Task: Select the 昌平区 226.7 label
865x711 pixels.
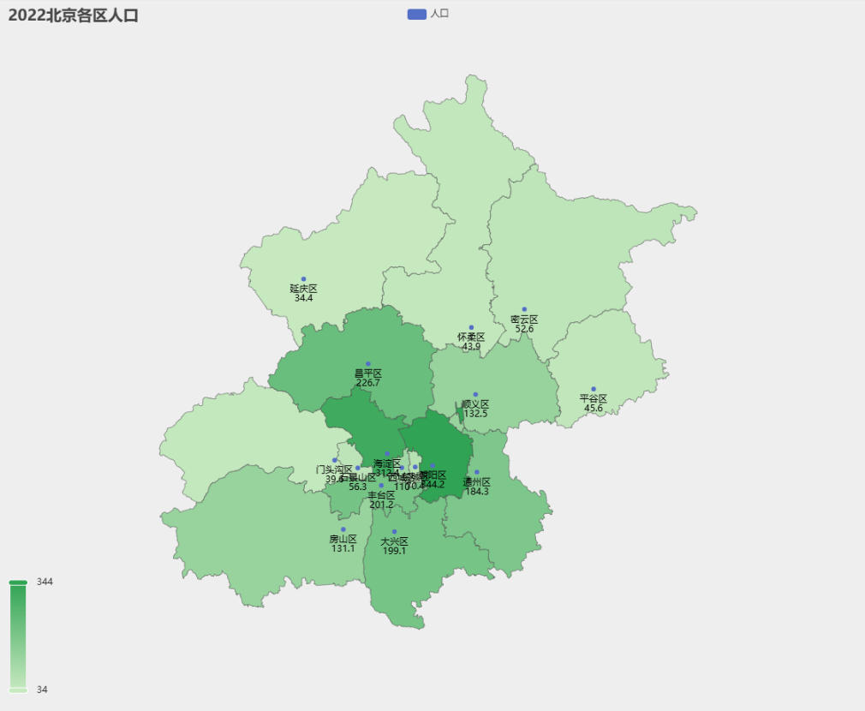Action: pyautogui.click(x=368, y=378)
